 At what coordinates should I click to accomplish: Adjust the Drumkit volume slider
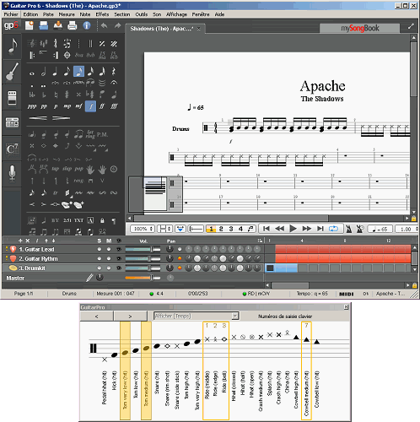click(x=143, y=268)
